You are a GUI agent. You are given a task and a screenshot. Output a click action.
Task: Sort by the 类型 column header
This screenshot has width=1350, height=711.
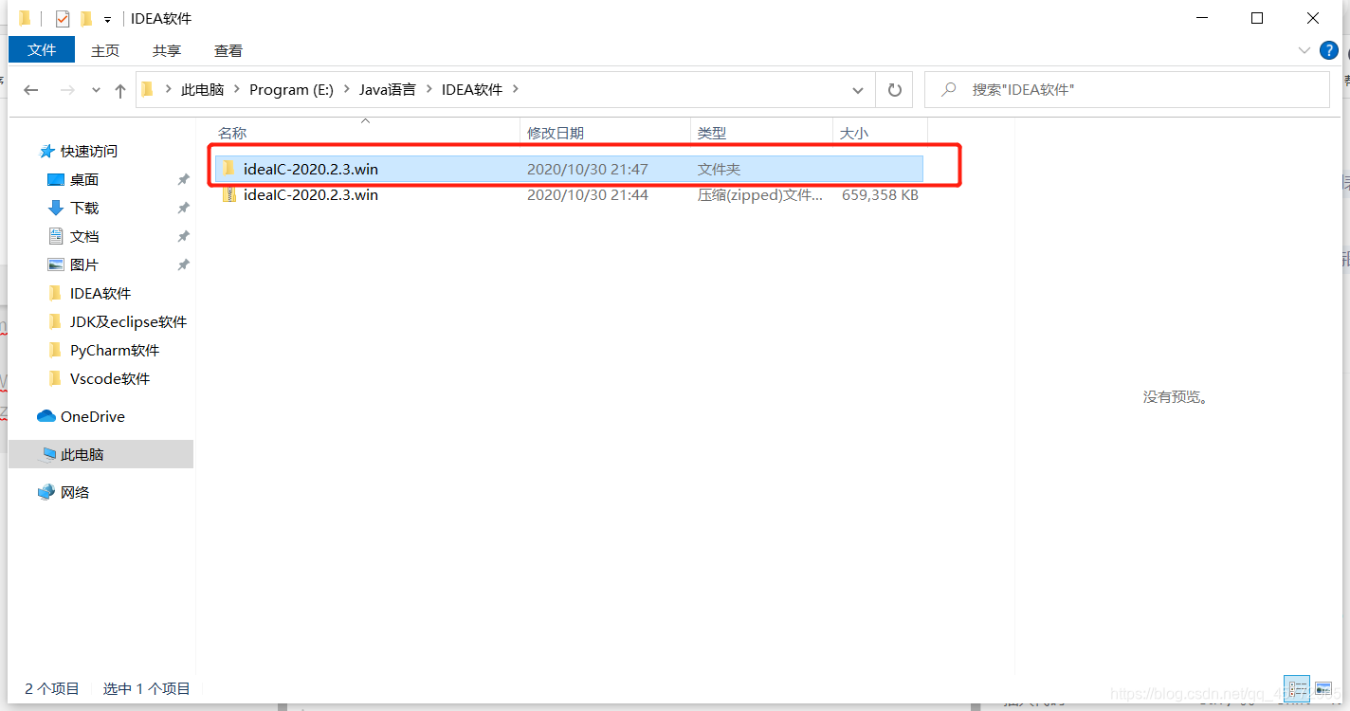pyautogui.click(x=761, y=134)
